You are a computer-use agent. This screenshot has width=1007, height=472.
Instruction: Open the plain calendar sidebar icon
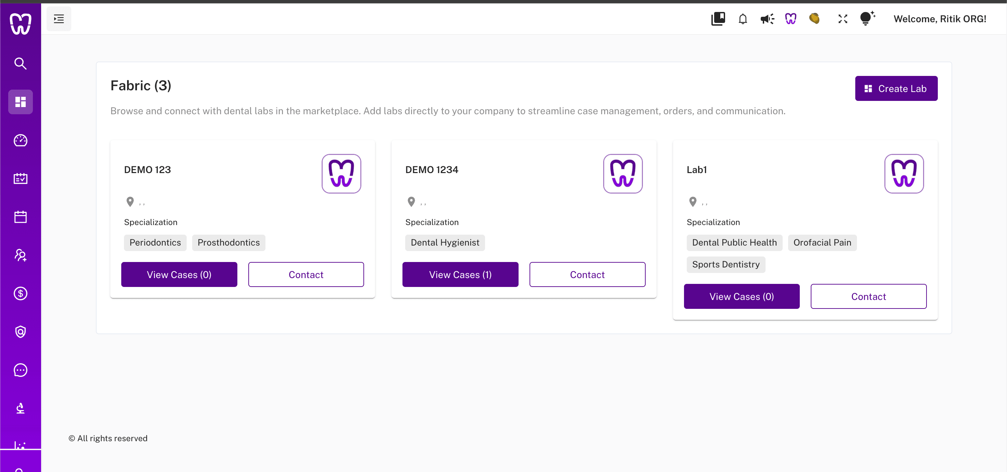click(x=20, y=217)
